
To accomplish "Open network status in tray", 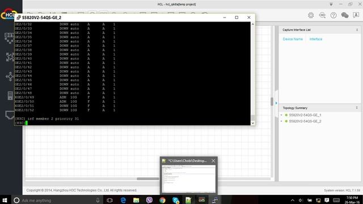I will [x=318, y=200].
